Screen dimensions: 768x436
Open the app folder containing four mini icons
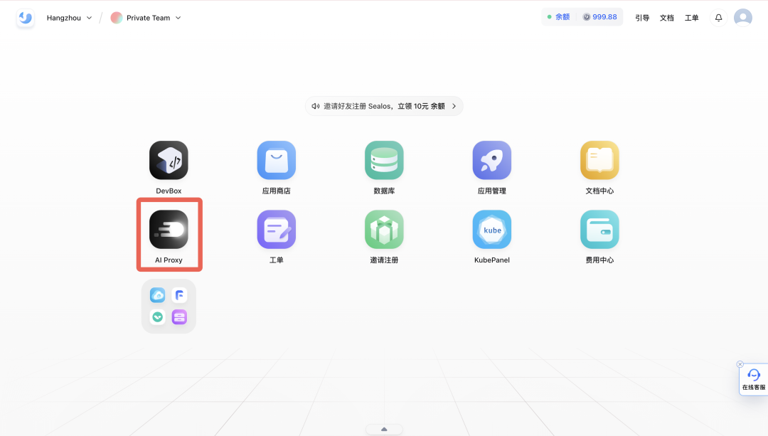point(169,306)
